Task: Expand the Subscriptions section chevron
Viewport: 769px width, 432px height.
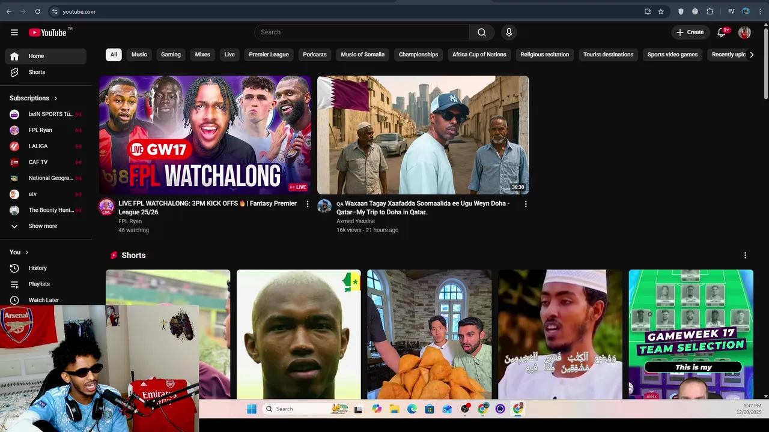Action: click(x=56, y=98)
